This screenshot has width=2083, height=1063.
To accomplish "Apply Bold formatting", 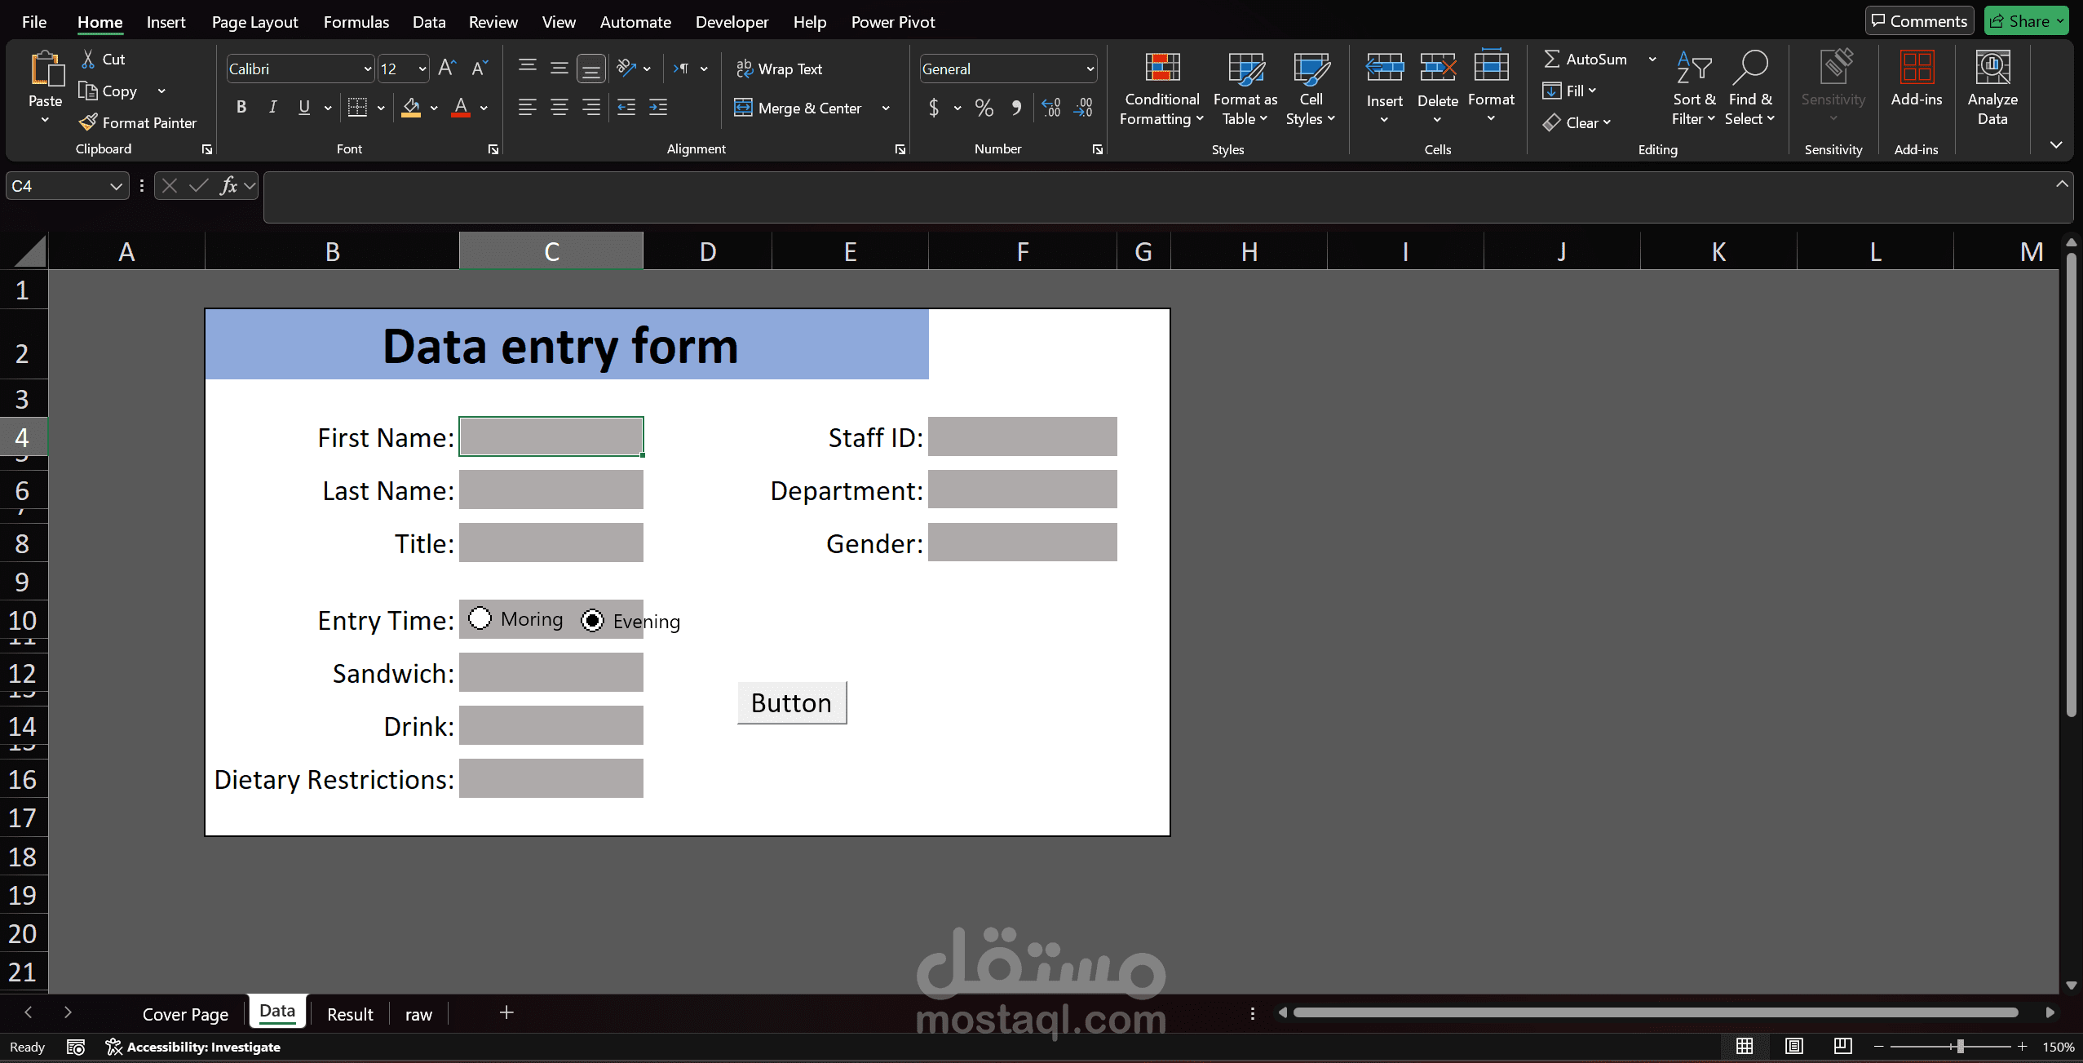I will pyautogui.click(x=241, y=107).
